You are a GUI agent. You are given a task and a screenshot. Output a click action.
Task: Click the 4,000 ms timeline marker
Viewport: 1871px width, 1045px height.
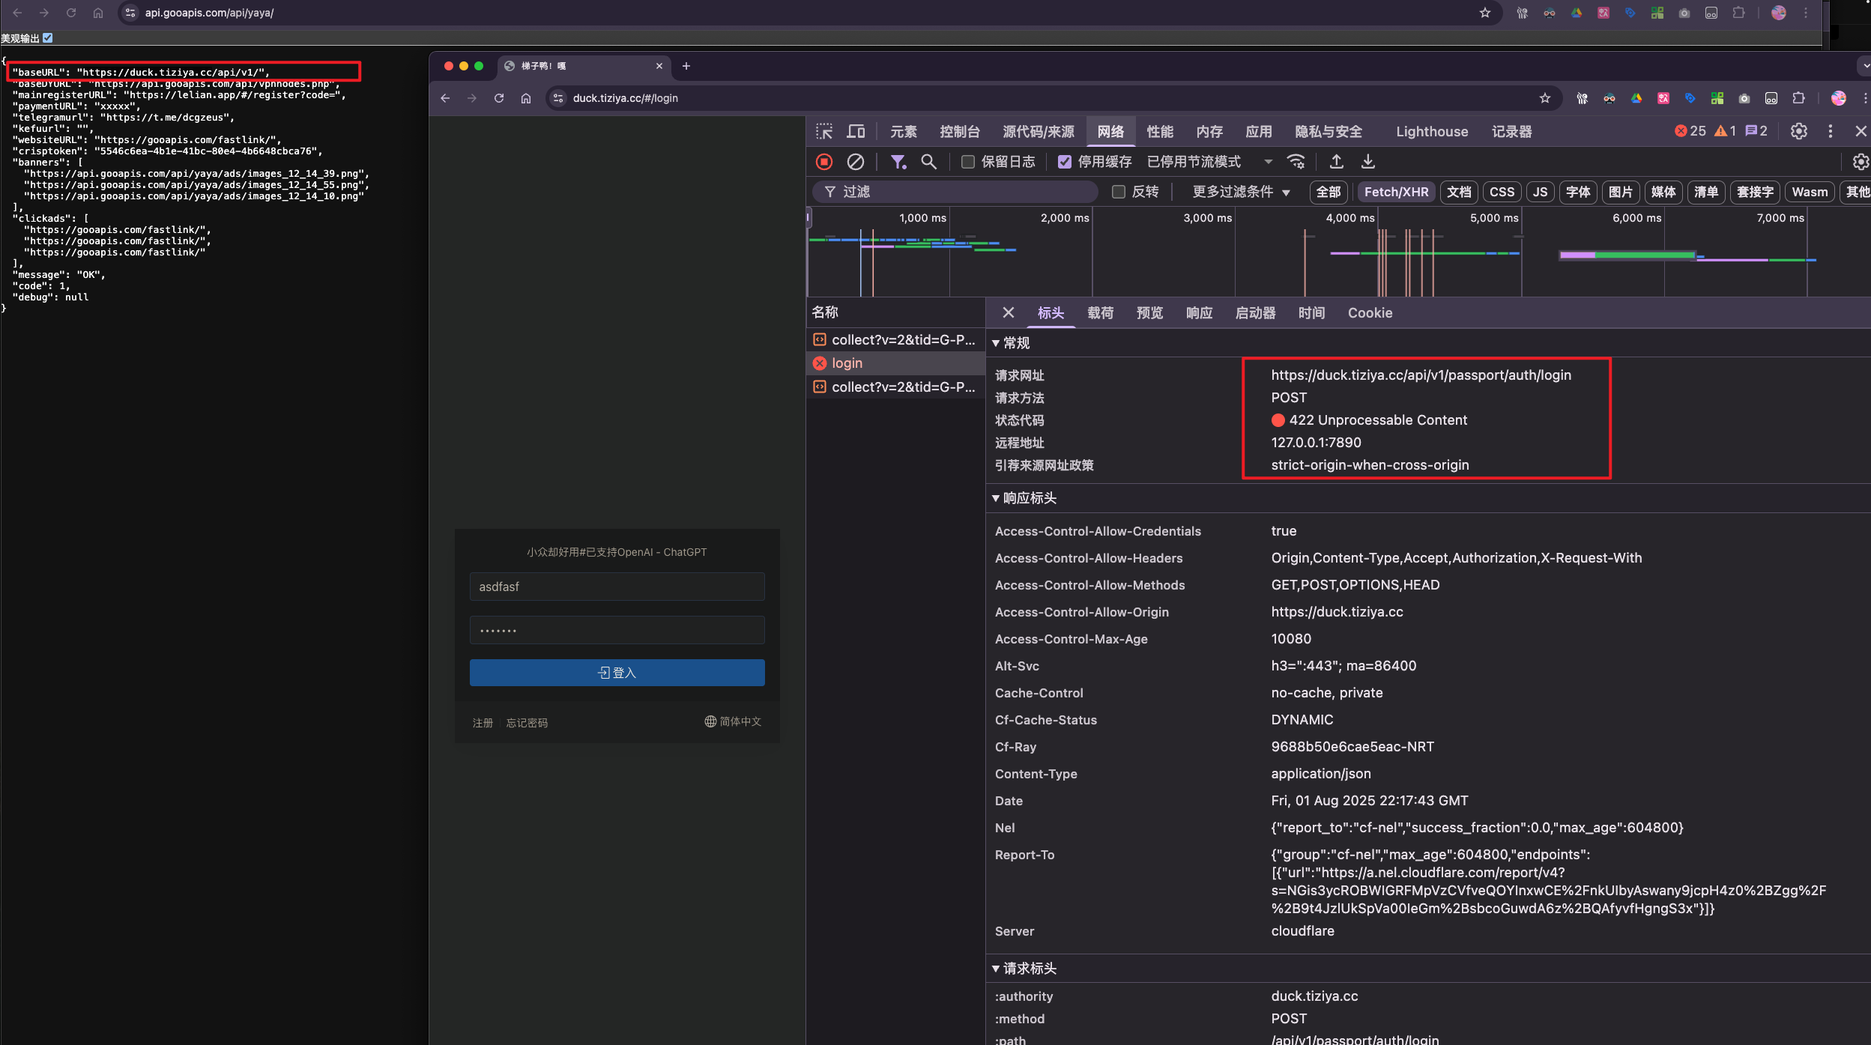pyautogui.click(x=1350, y=218)
